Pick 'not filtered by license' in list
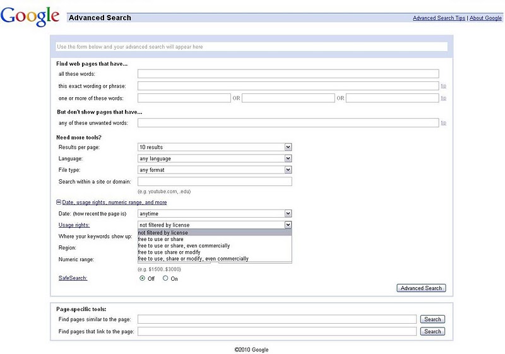Viewport: 505px width, 354px height. [163, 233]
